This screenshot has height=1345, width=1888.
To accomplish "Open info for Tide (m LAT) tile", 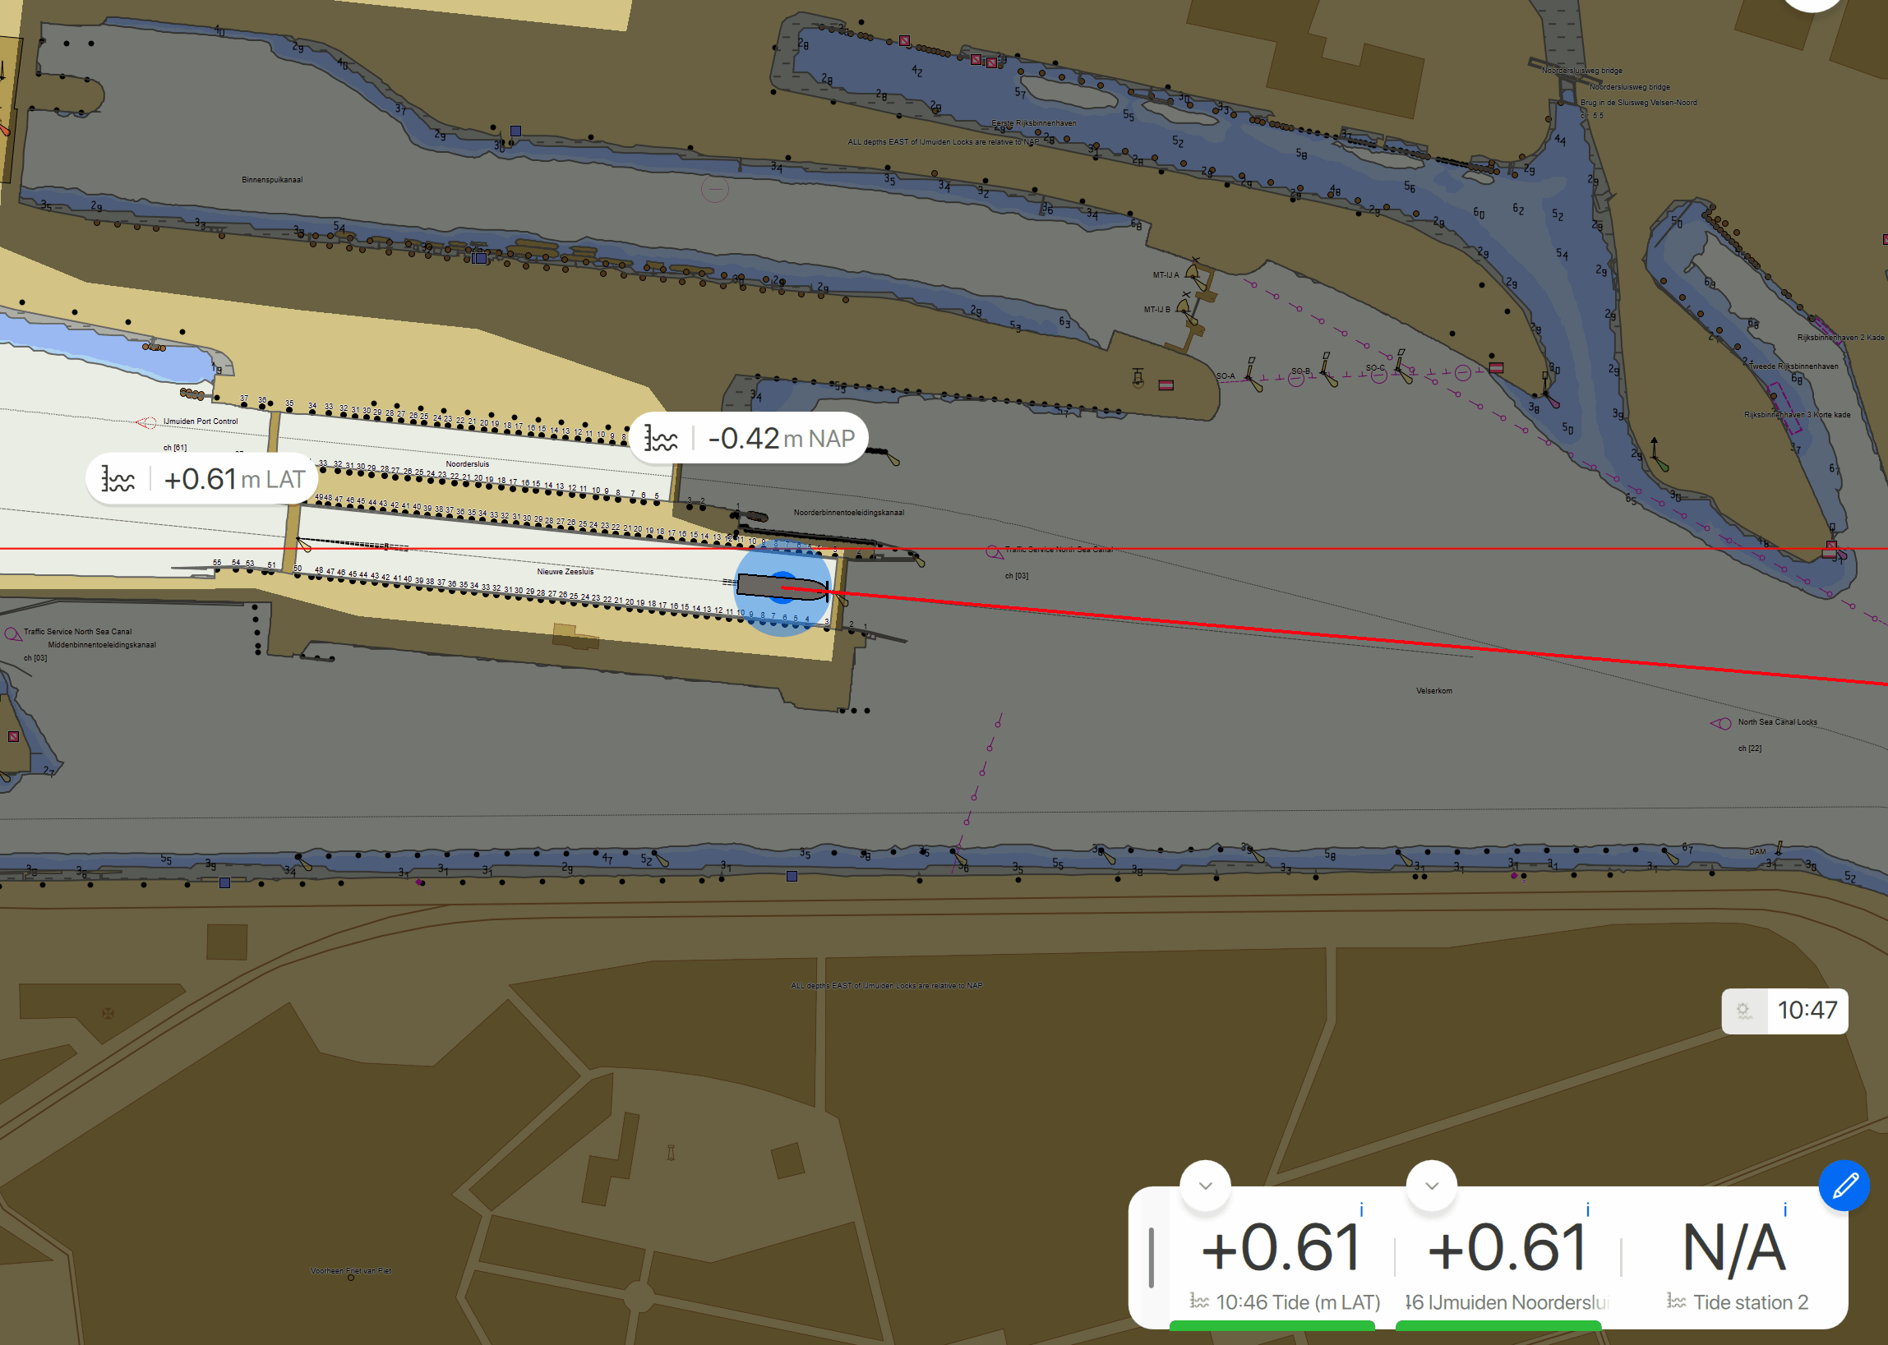I will point(1361,1210).
